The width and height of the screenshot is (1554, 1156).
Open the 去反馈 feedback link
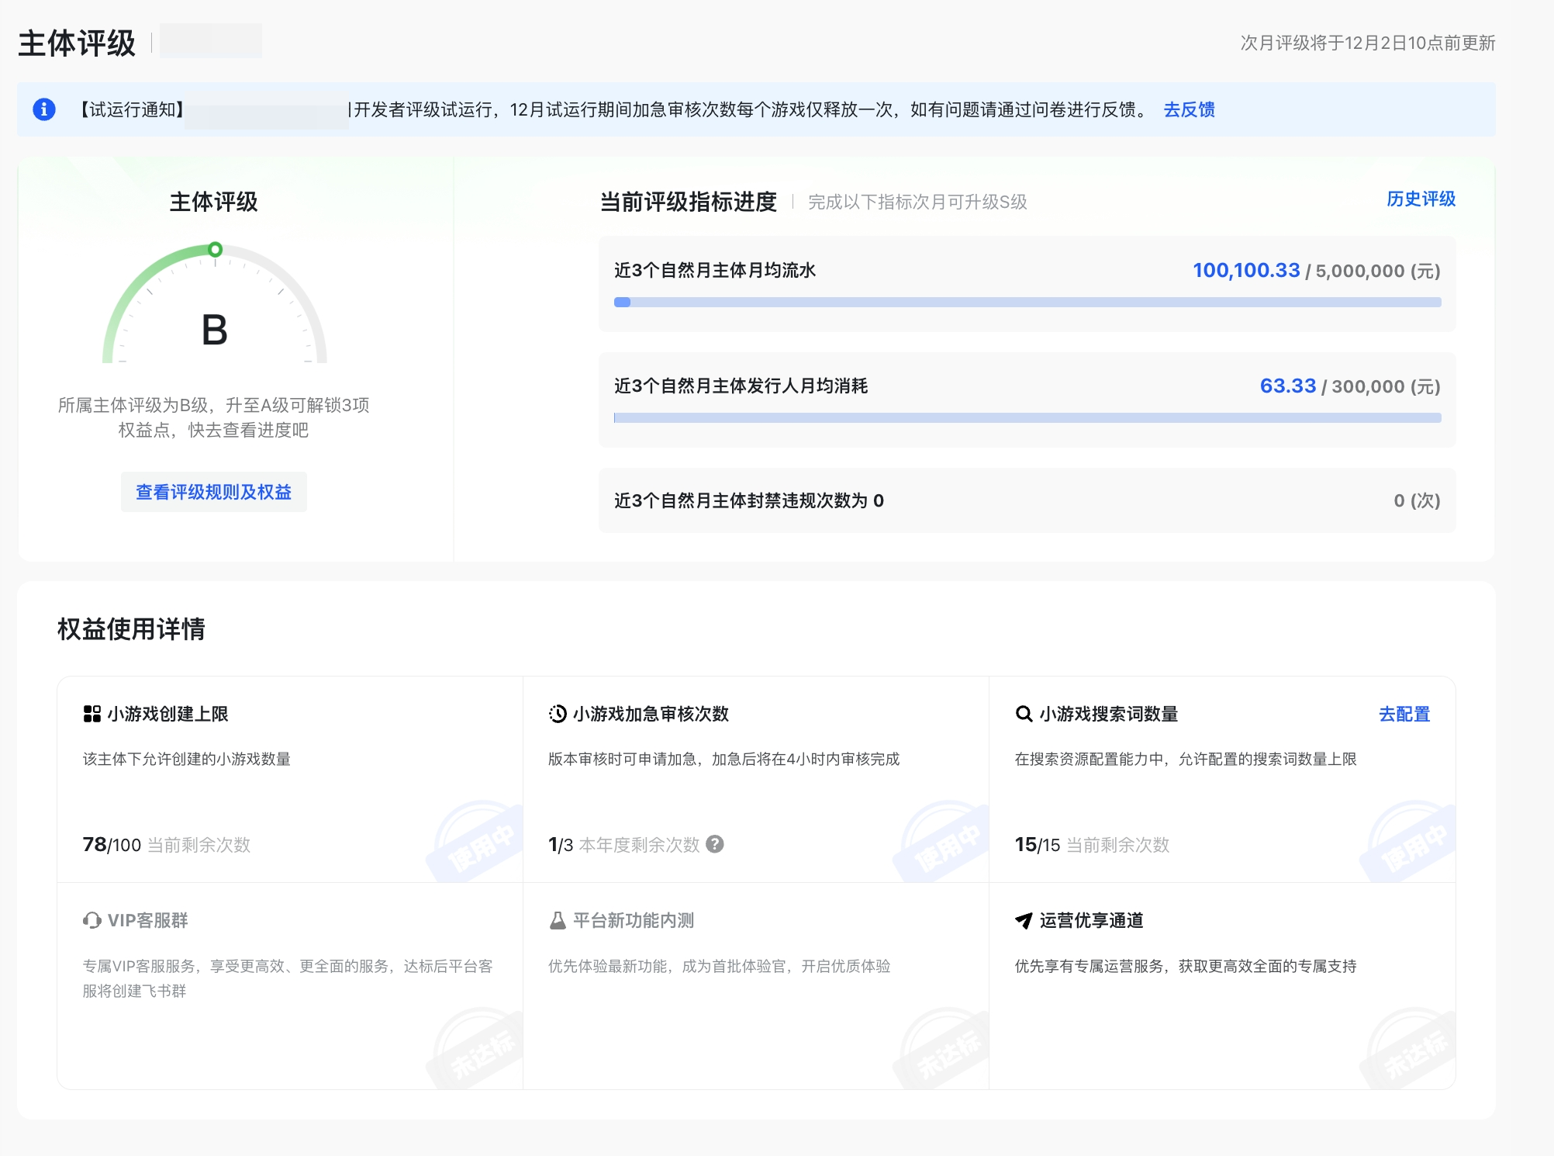pyautogui.click(x=1189, y=109)
